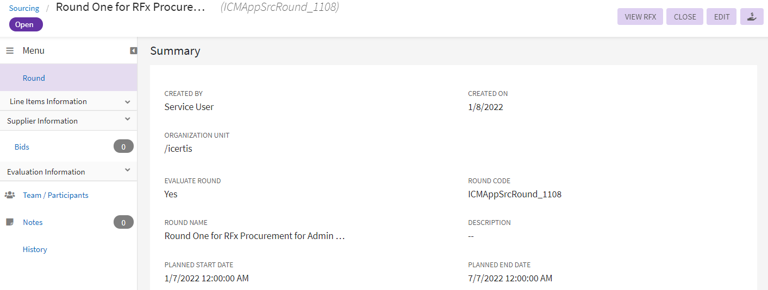The image size is (768, 290).
Task: Click the hand with dollar icon button
Action: pos(752,16)
